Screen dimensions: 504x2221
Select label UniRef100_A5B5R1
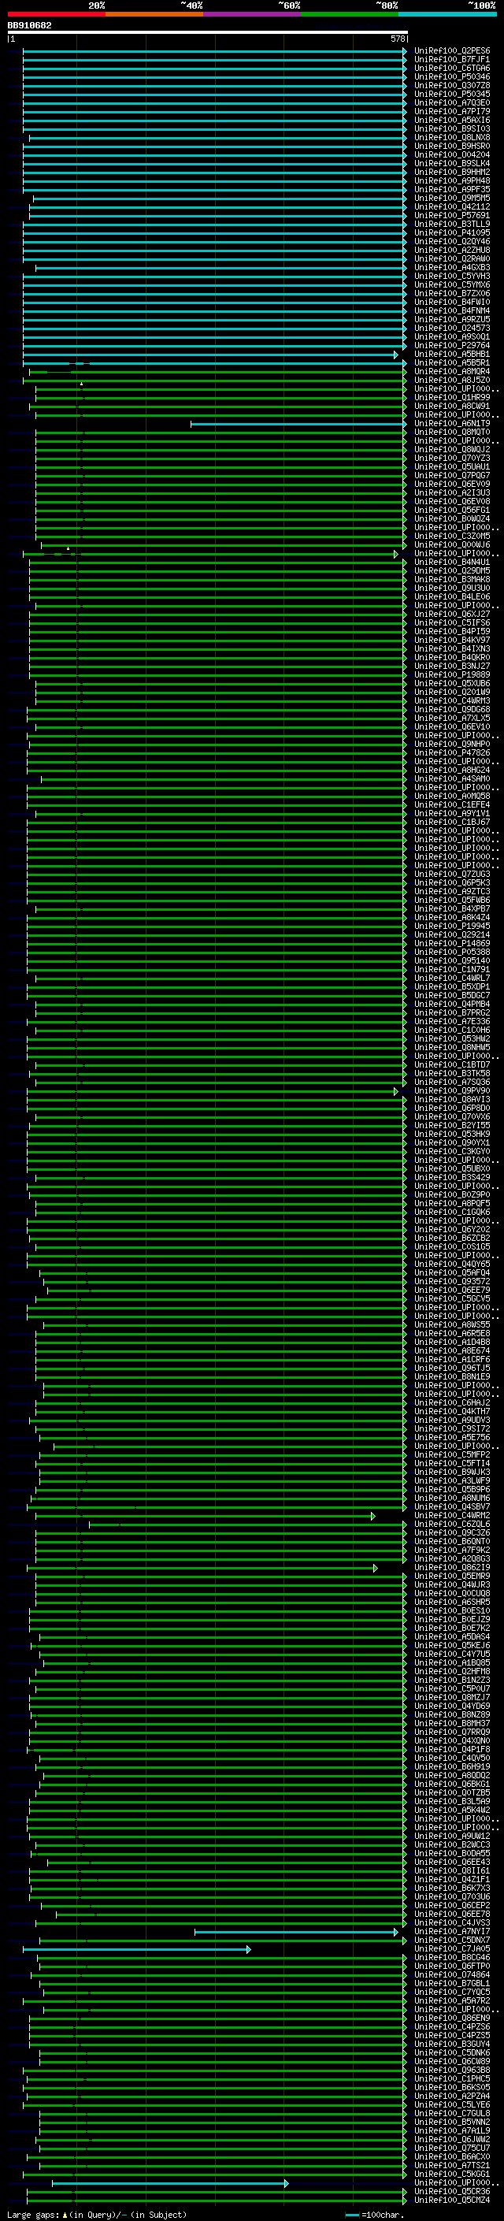452,363
